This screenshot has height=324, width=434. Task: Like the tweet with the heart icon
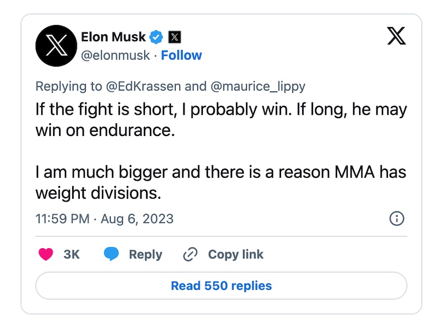(x=46, y=255)
